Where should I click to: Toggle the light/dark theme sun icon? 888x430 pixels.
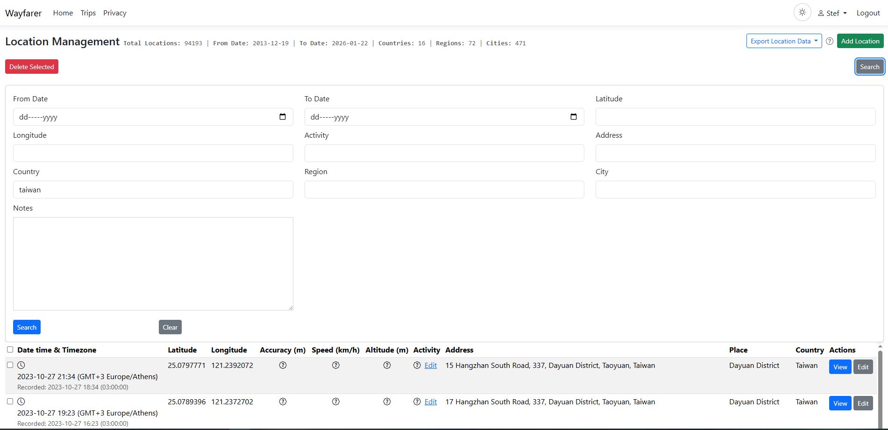pos(802,13)
